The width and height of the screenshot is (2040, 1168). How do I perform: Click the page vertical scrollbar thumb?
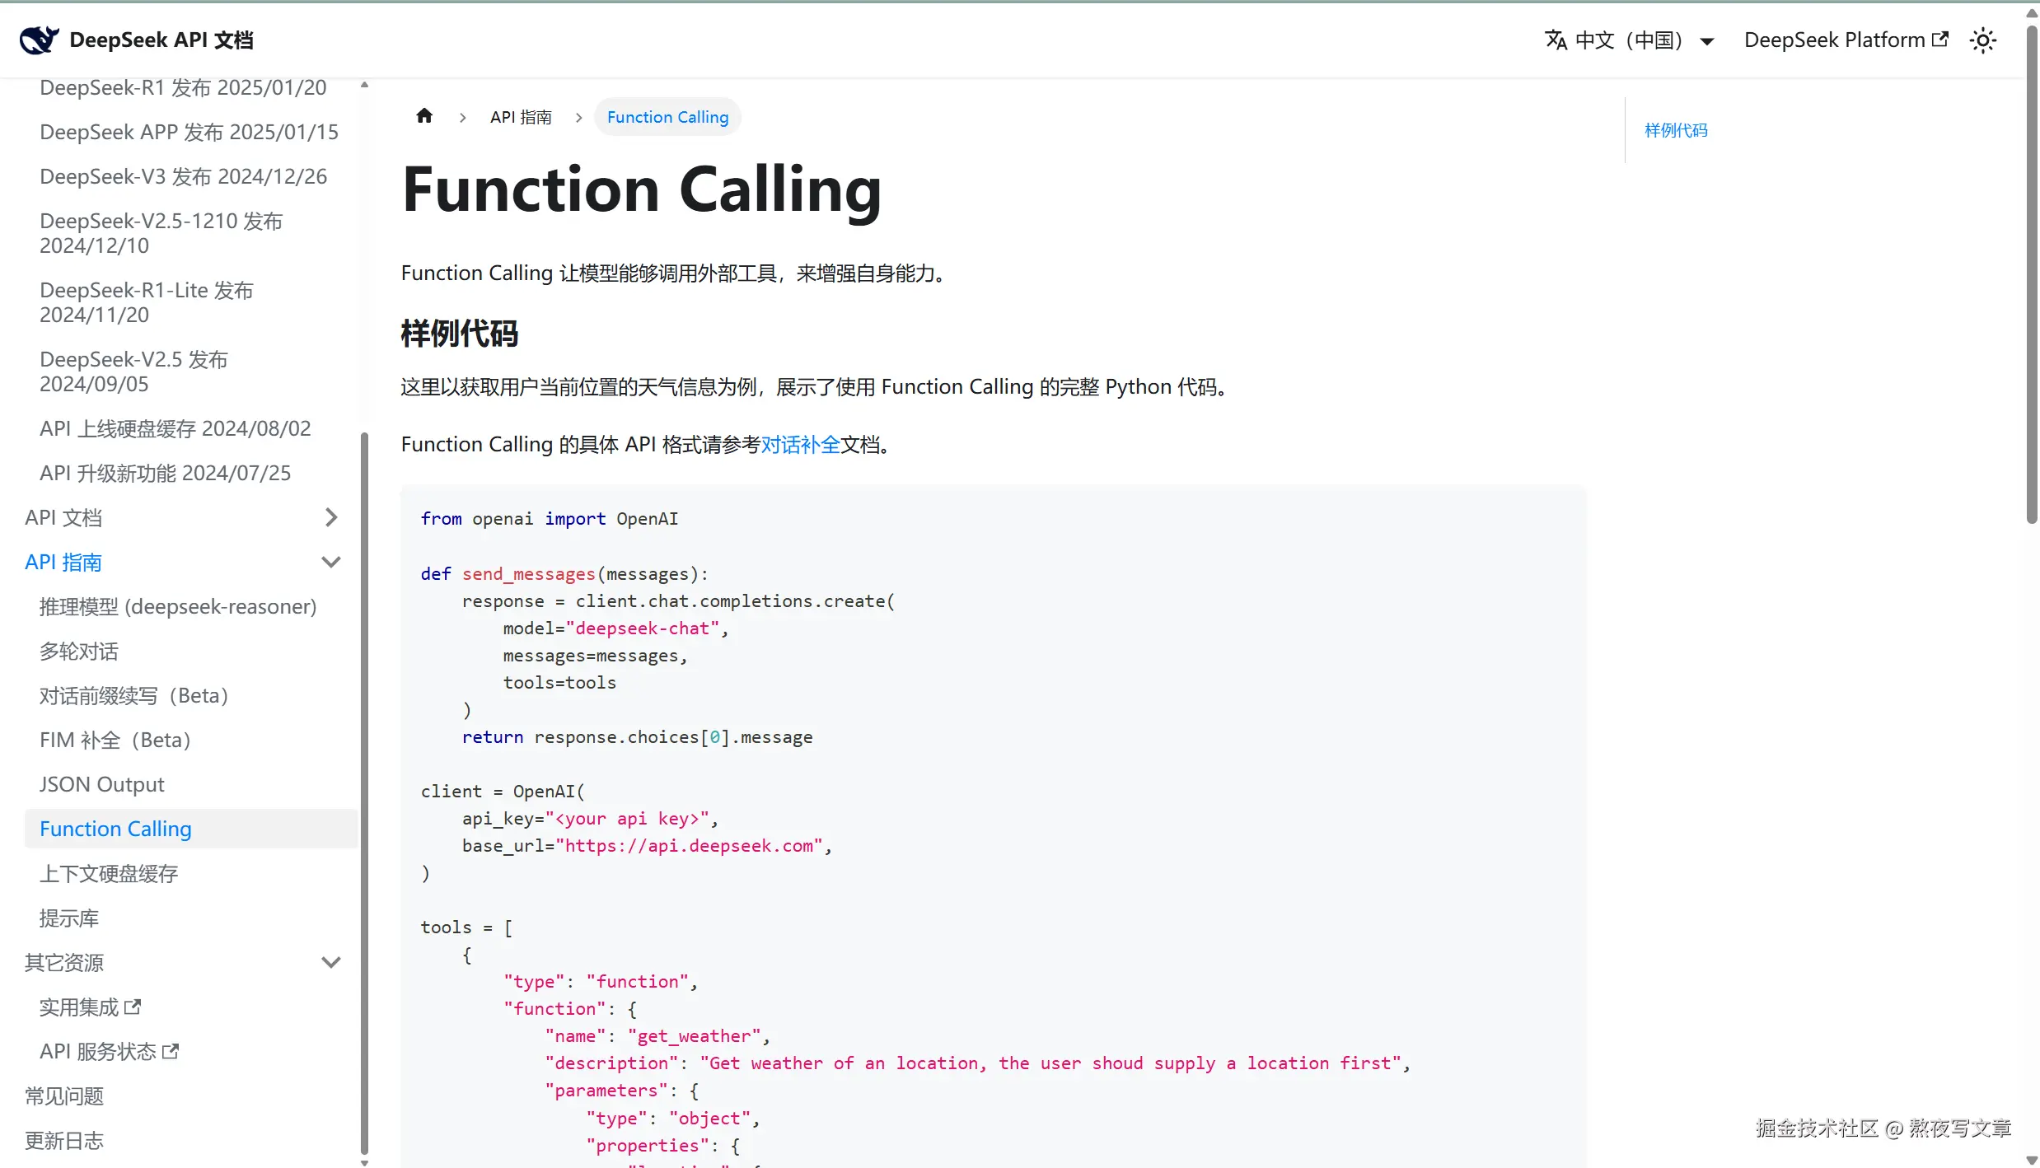[2031, 272]
